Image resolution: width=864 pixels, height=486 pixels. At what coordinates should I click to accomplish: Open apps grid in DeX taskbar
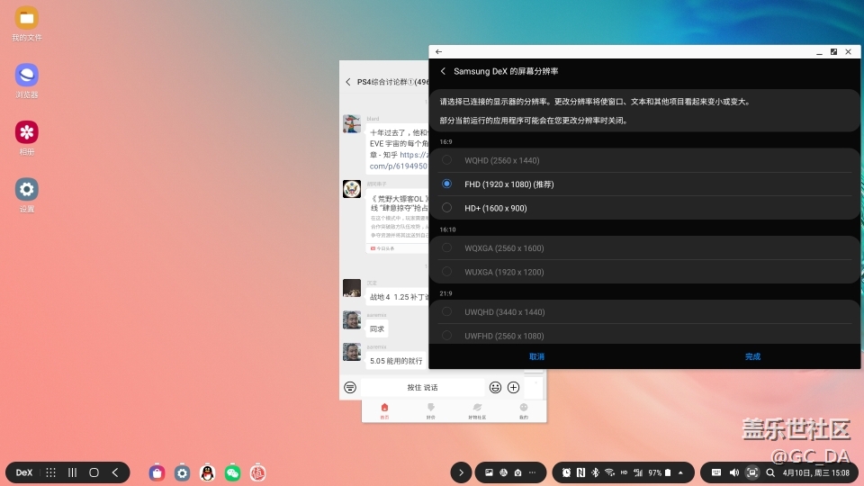click(x=51, y=472)
